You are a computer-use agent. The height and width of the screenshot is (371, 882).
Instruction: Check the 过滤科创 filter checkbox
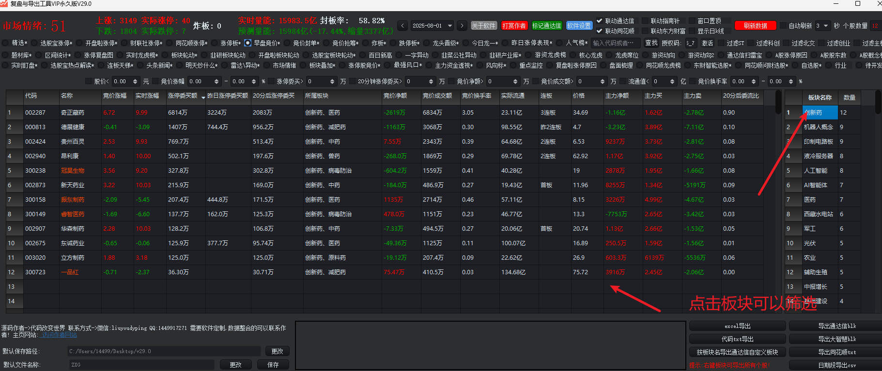pos(750,43)
